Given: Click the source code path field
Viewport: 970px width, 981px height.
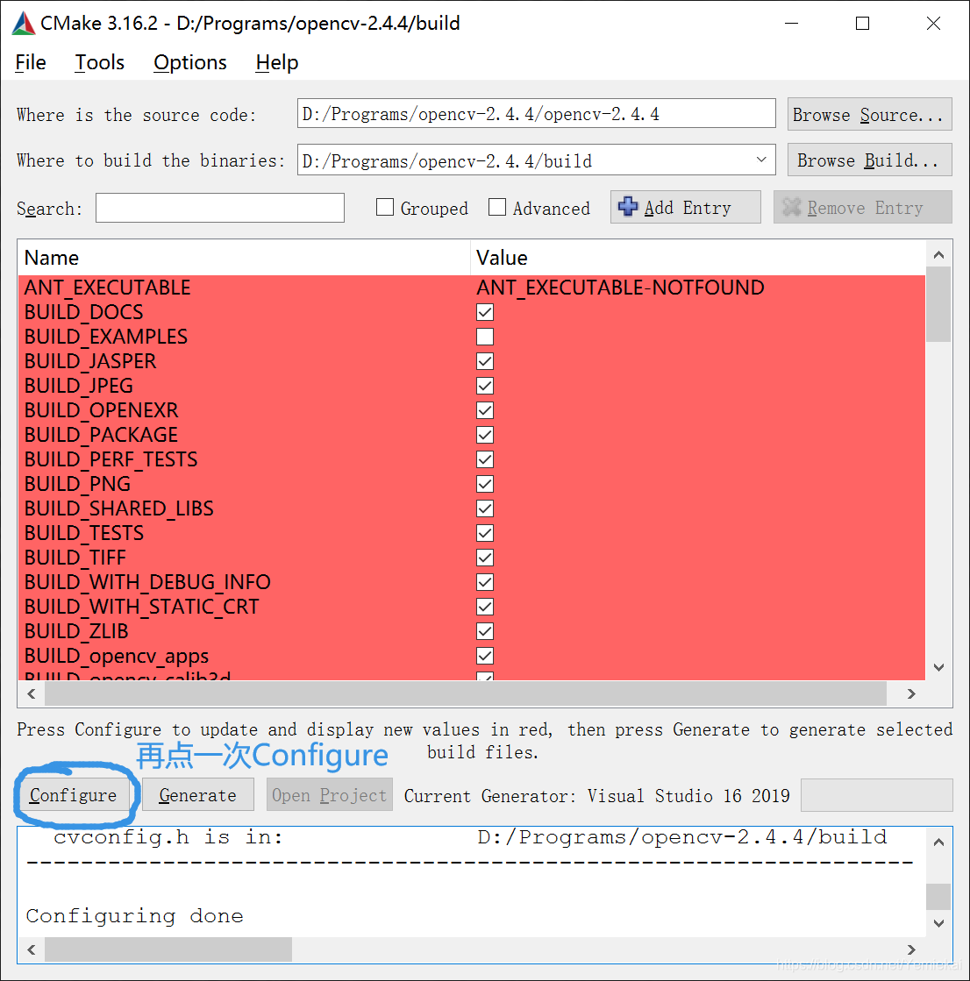Looking at the screenshot, I should [x=537, y=114].
